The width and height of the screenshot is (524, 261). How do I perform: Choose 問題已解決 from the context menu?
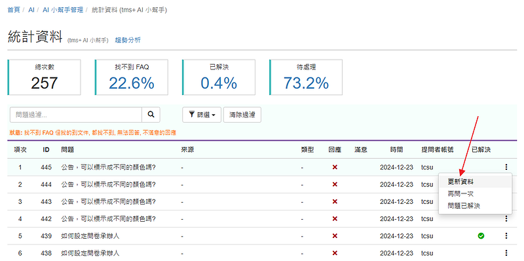[x=475, y=206]
